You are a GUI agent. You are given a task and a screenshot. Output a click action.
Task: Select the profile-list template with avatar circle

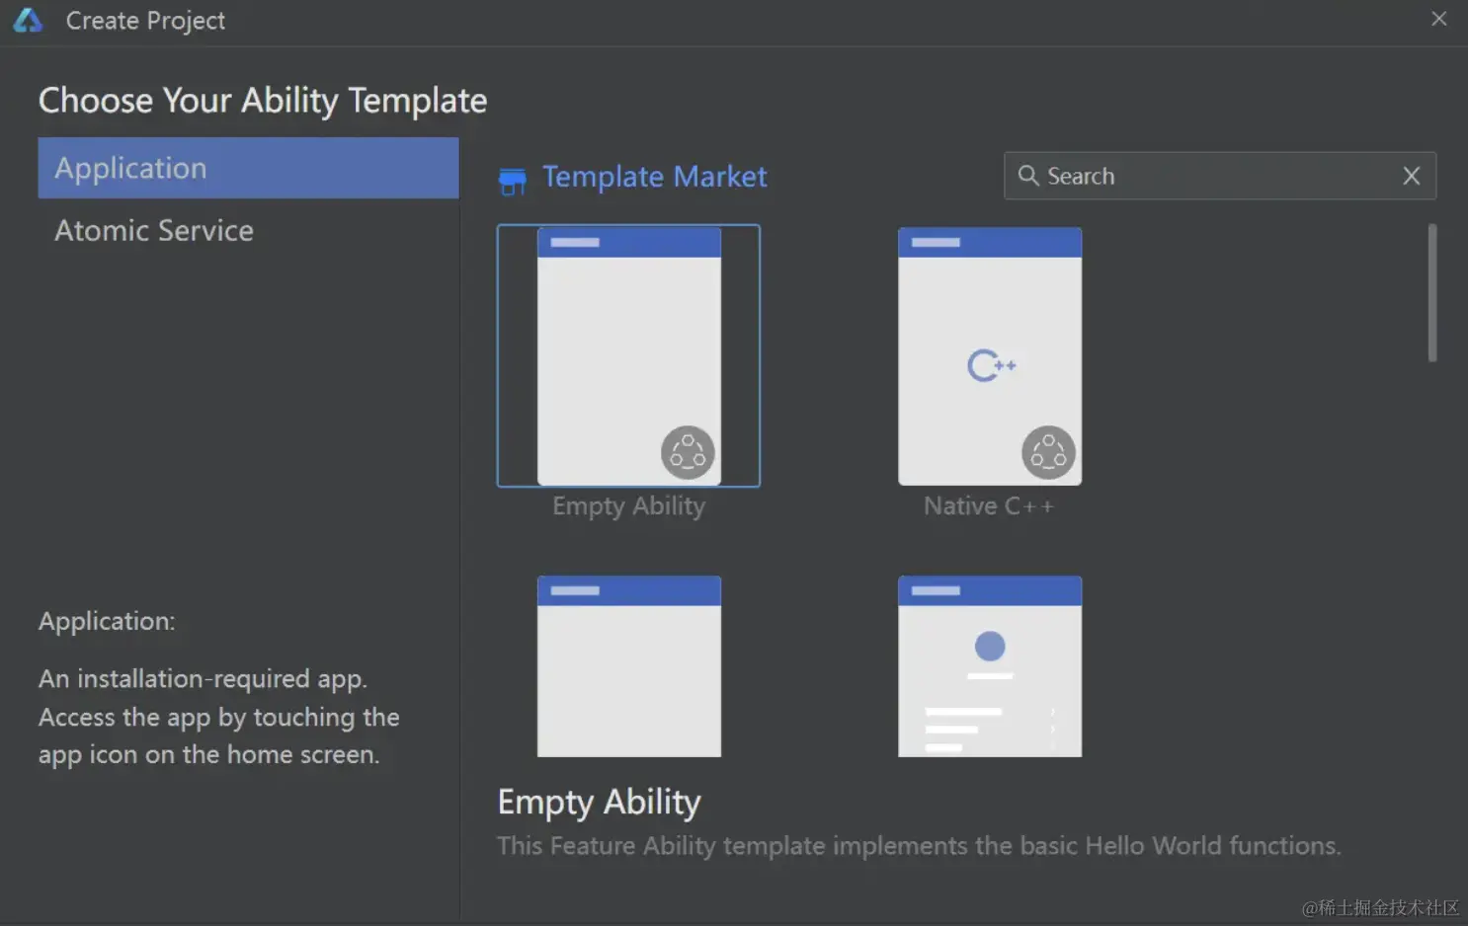[990, 666]
